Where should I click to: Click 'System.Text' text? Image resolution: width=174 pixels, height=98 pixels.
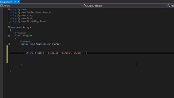point(25,18)
